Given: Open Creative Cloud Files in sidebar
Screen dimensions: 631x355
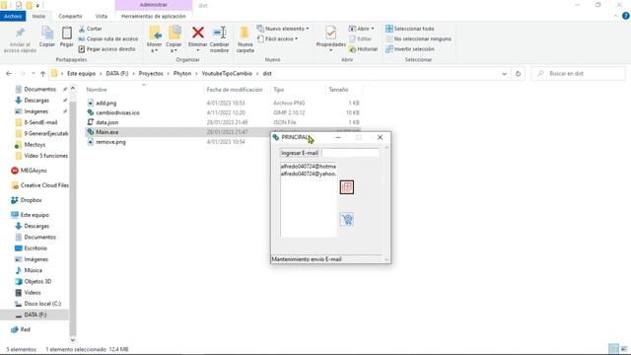Looking at the screenshot, I should [44, 185].
